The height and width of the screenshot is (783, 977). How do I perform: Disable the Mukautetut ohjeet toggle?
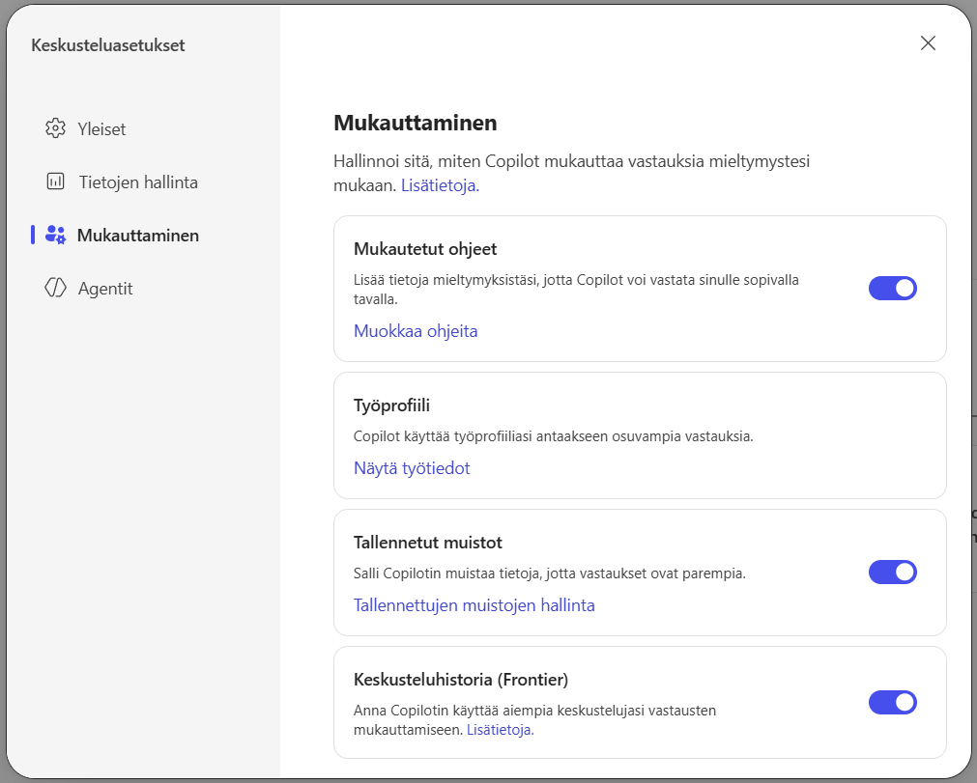pyautogui.click(x=892, y=289)
